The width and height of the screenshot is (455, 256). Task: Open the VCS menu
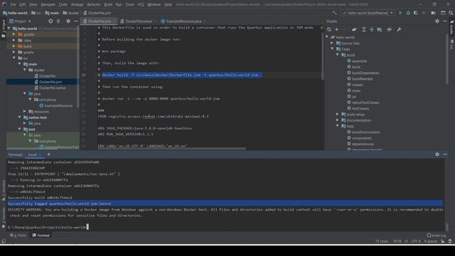point(141,4)
